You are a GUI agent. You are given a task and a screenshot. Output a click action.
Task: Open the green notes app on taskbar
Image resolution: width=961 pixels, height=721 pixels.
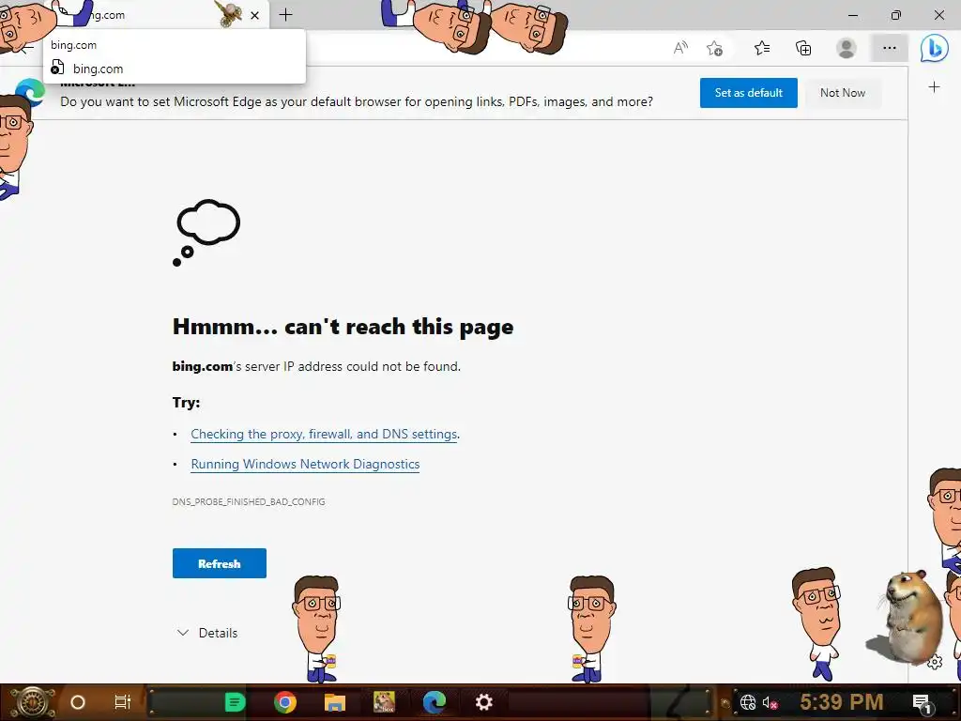point(235,702)
